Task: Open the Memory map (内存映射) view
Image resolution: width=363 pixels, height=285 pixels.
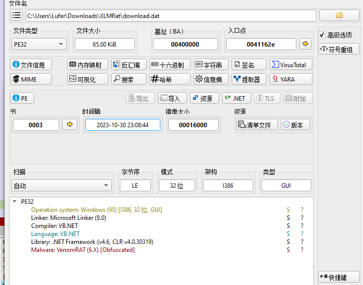Action: (87, 65)
